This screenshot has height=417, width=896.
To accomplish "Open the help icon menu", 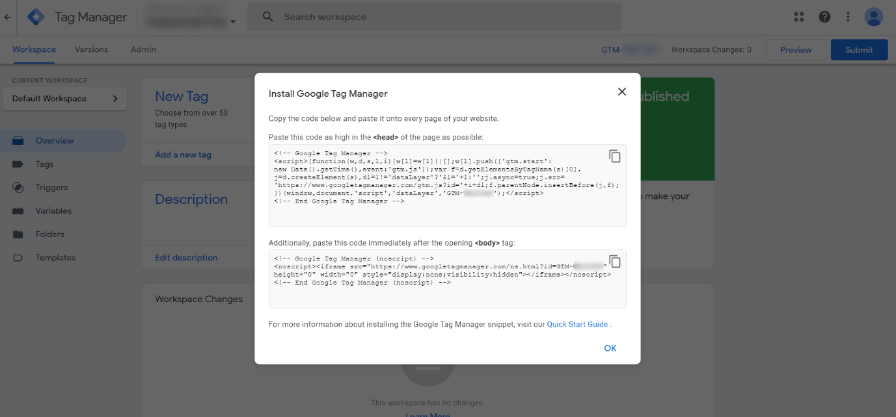I will coord(824,17).
